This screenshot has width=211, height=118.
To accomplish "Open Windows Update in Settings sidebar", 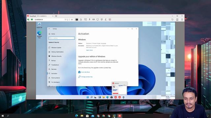I will tap(55, 48).
